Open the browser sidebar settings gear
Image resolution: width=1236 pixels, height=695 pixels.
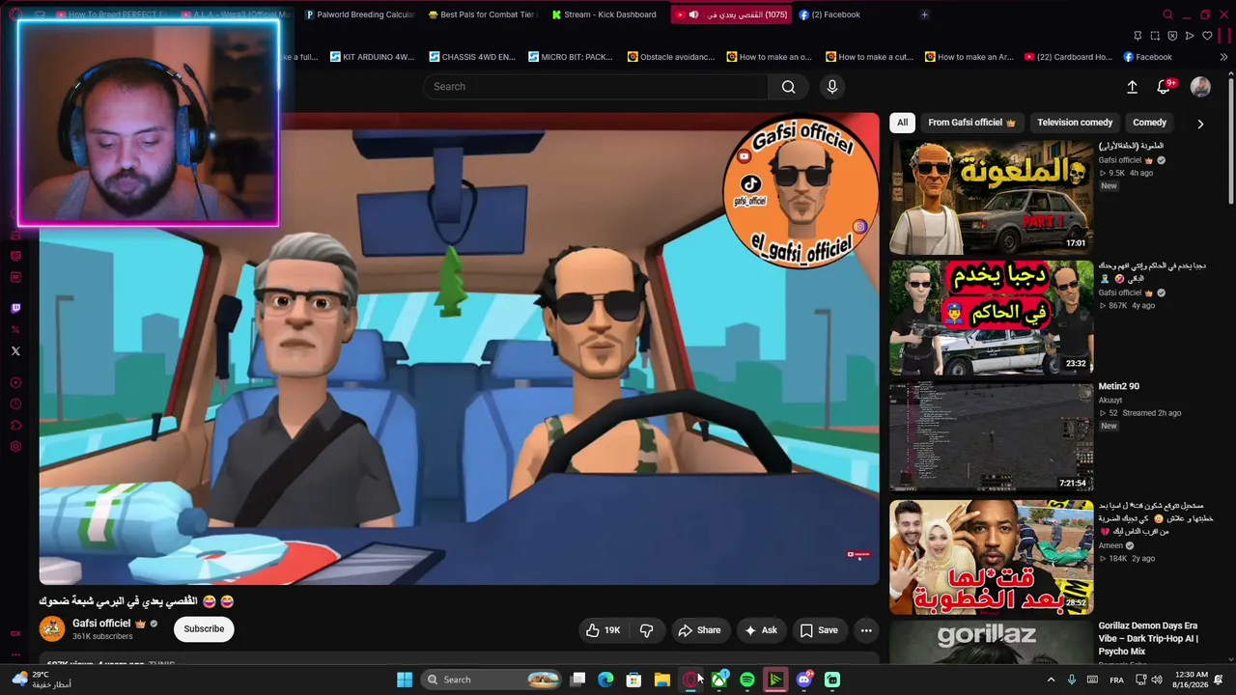[x=15, y=447]
